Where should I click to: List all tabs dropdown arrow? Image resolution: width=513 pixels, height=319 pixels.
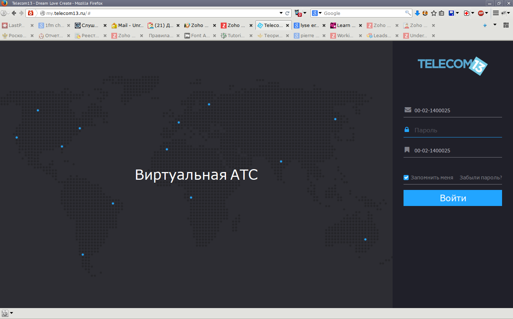pyautogui.click(x=495, y=25)
